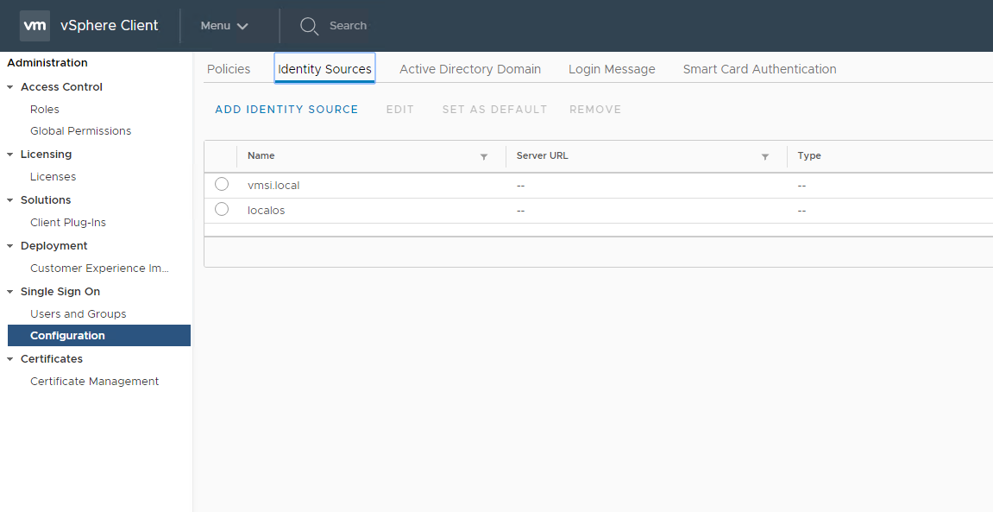Screen dimensions: 993x512
Task: Collapse the Licensing section arrow
Action: 10,155
